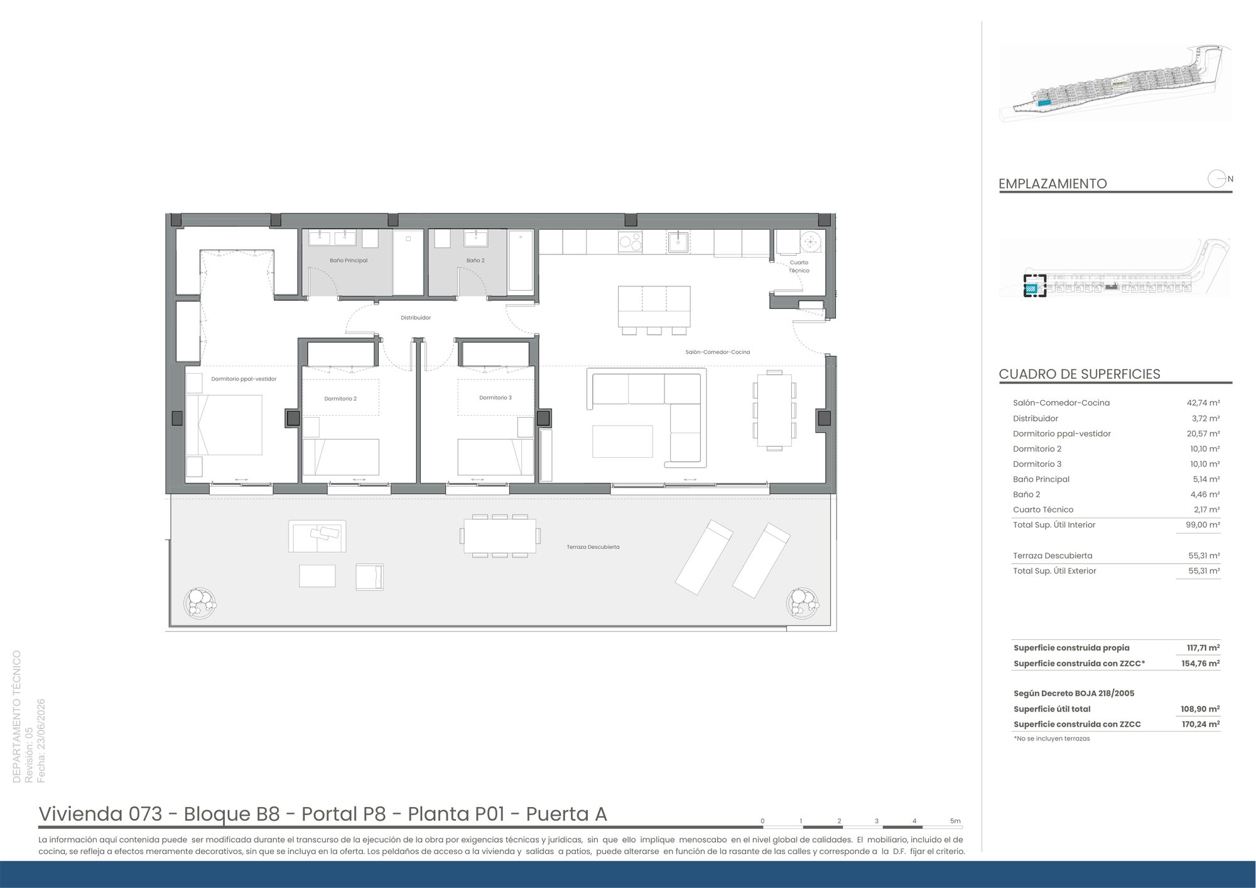Click "Según Decreto BOJA 218/2005" text
This screenshot has height=888, width=1256.
point(1074,693)
